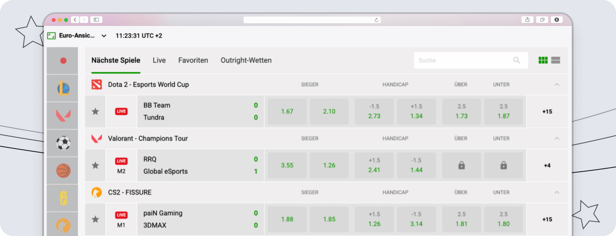Bet on 3DMAX at 1.85
Screen dimensions: 616x236
pos(329,219)
